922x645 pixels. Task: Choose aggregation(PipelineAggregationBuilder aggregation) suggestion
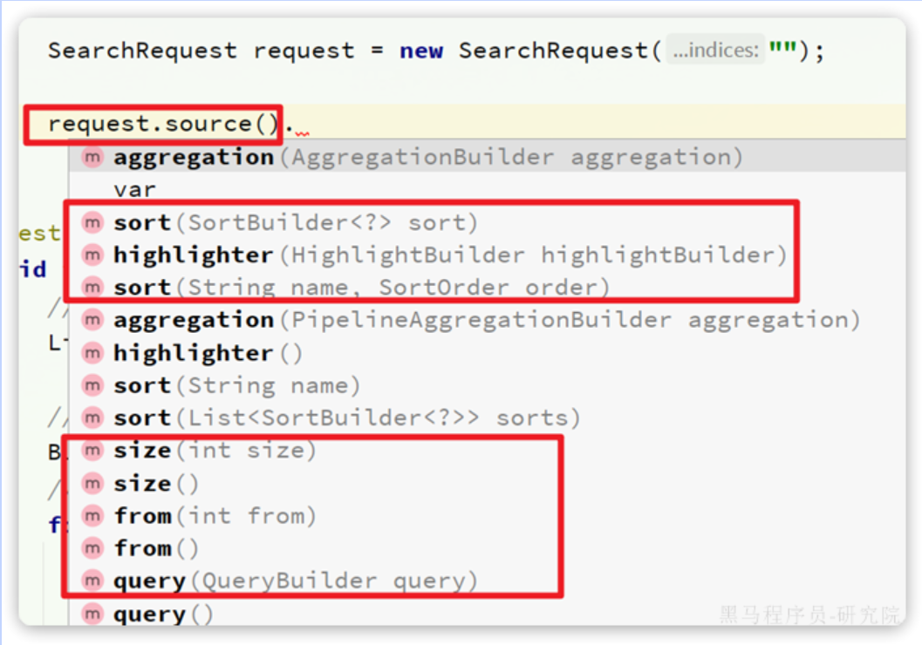point(480,321)
